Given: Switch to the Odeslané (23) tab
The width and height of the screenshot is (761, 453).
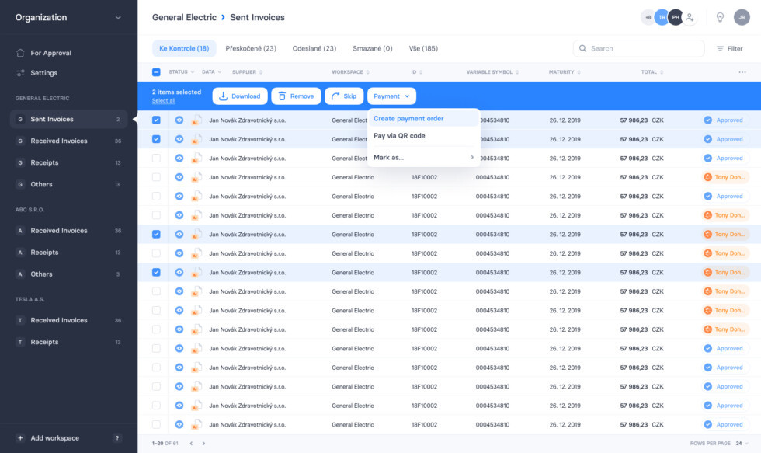Looking at the screenshot, I should click(x=314, y=48).
